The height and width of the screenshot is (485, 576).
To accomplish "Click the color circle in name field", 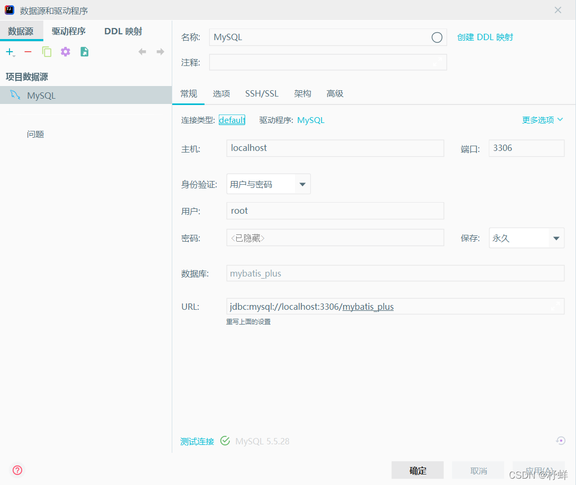I will (x=437, y=37).
